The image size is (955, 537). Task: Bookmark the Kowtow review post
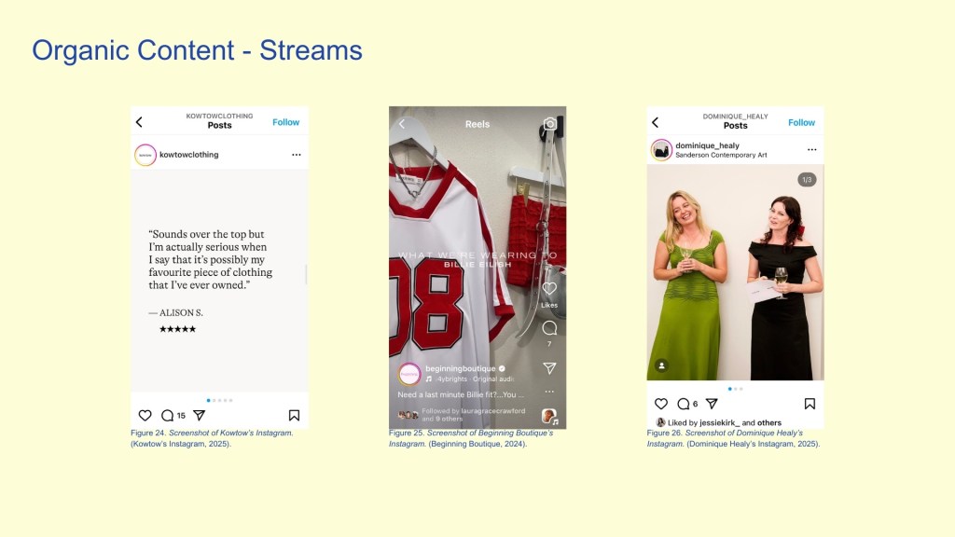[294, 416]
